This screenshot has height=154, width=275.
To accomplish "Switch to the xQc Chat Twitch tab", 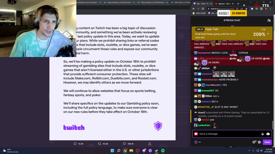I will (x=202, y=3).
